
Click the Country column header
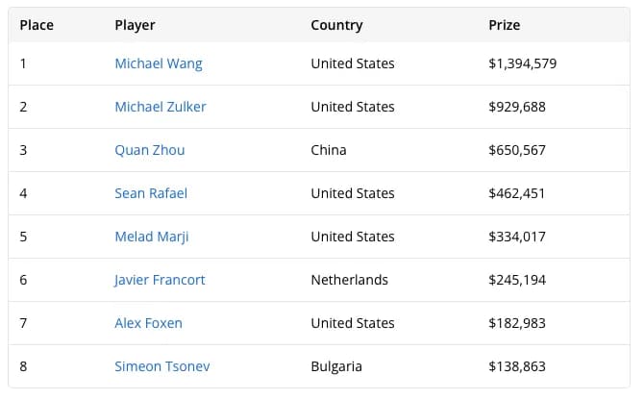336,25
